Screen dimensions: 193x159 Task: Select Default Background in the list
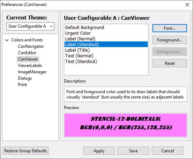(x=106, y=27)
